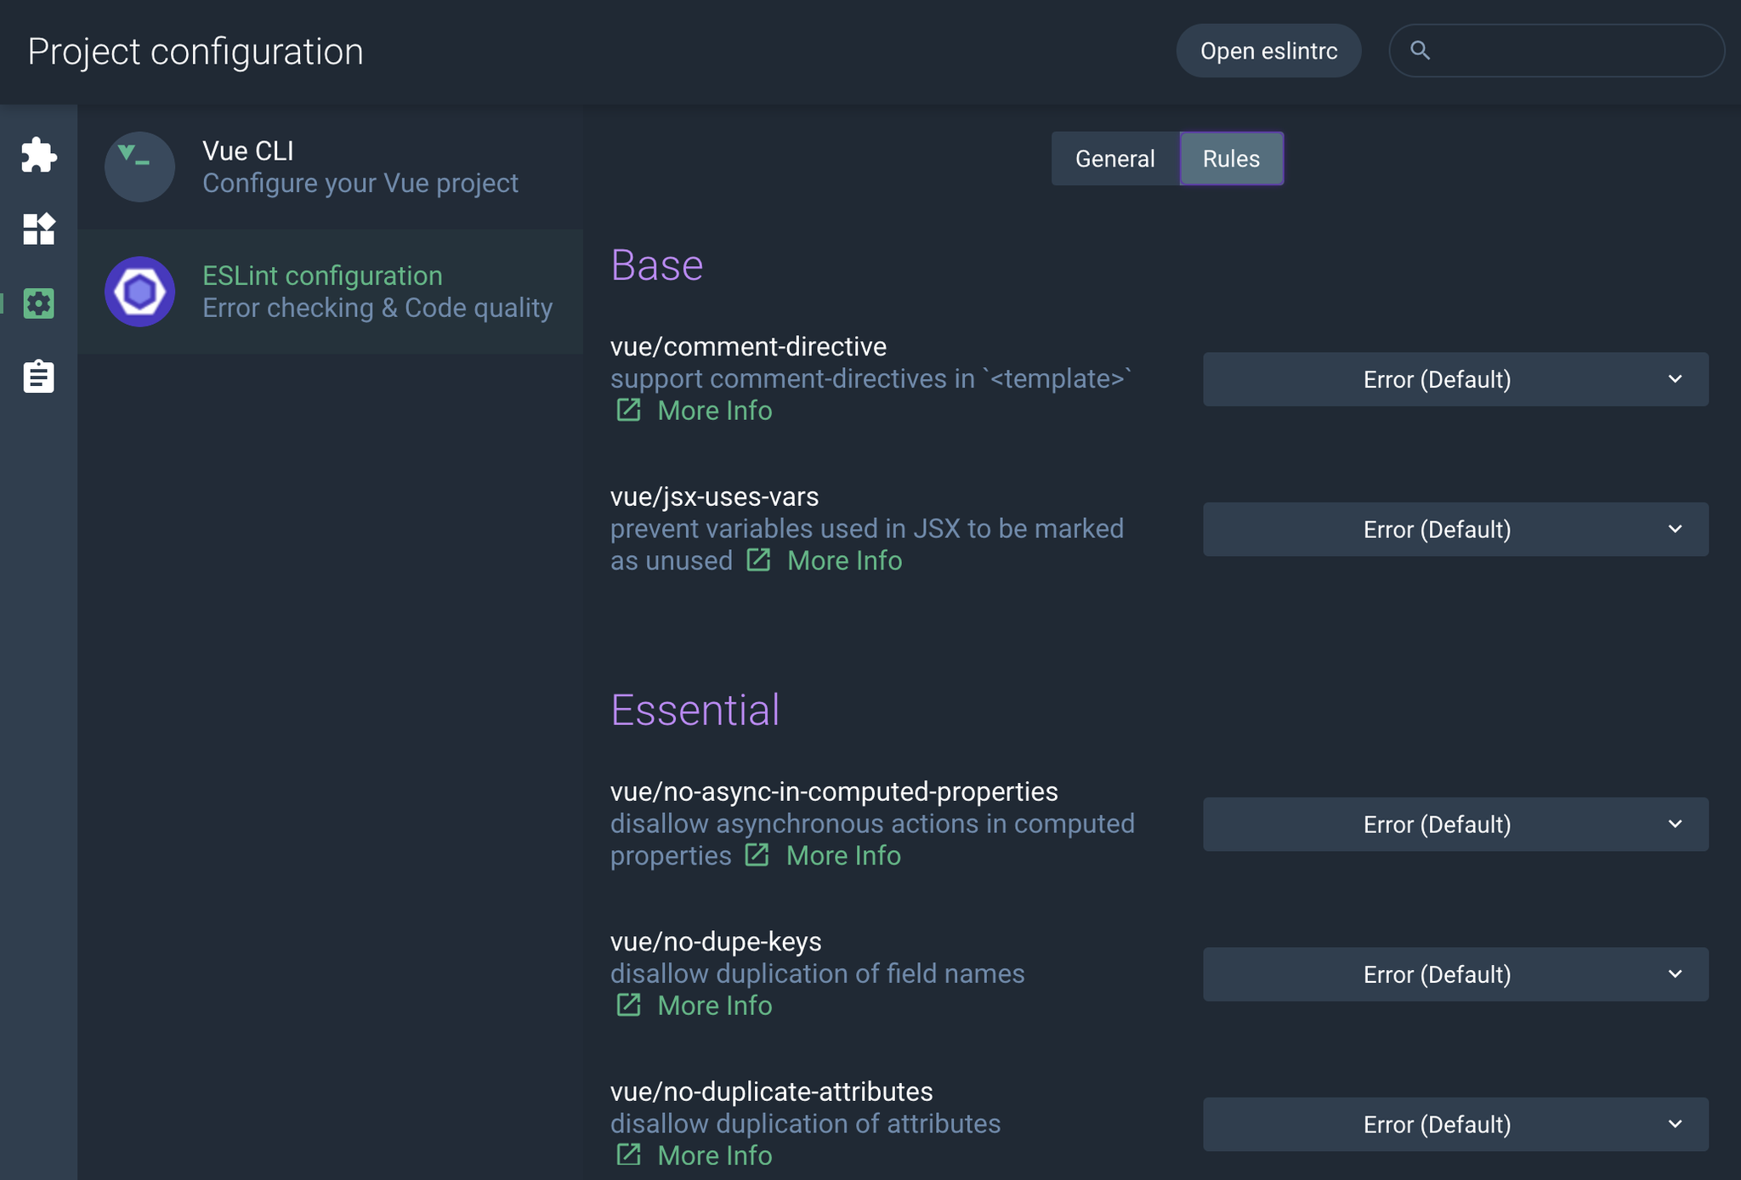Screen dimensions: 1741x1180
Task: Open More Info link for vue/comment-directive
Action: pyautogui.click(x=715, y=411)
